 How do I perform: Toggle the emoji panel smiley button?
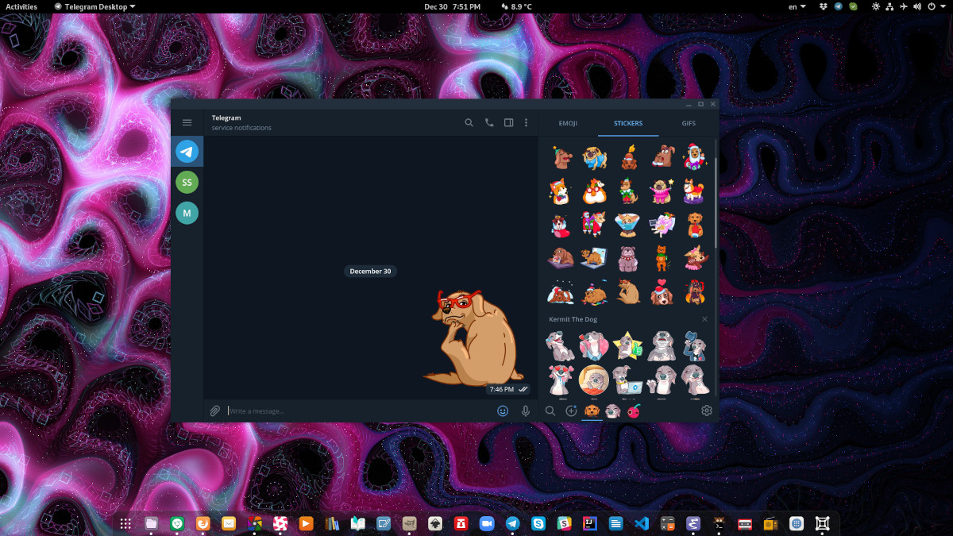(503, 411)
